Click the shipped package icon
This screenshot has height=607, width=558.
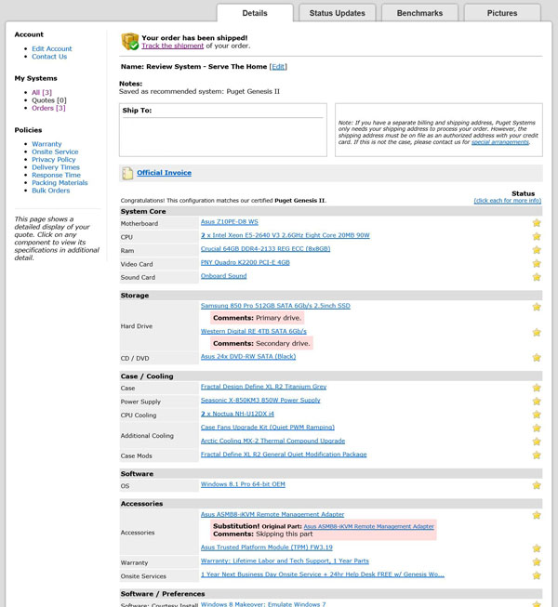(x=130, y=42)
